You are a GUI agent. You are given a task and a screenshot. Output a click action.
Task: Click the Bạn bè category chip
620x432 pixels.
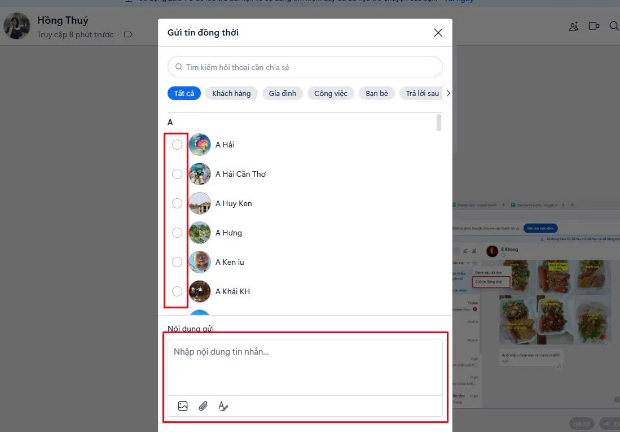(376, 93)
